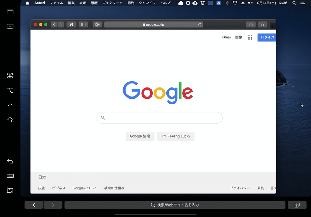The image size is (311, 217).
Task: Open the 画像 images link
Action: 239,37
